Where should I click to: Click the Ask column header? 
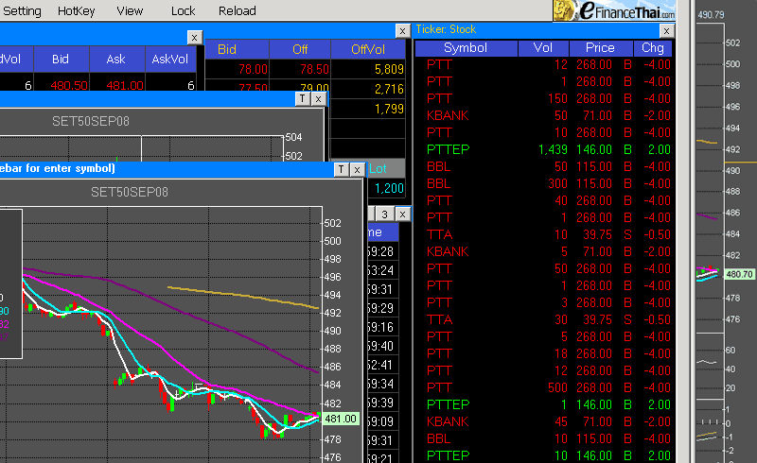pos(115,59)
